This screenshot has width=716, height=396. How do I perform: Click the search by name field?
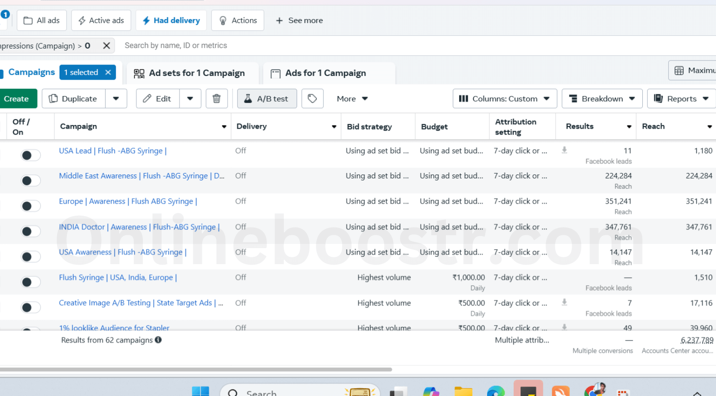(275, 46)
